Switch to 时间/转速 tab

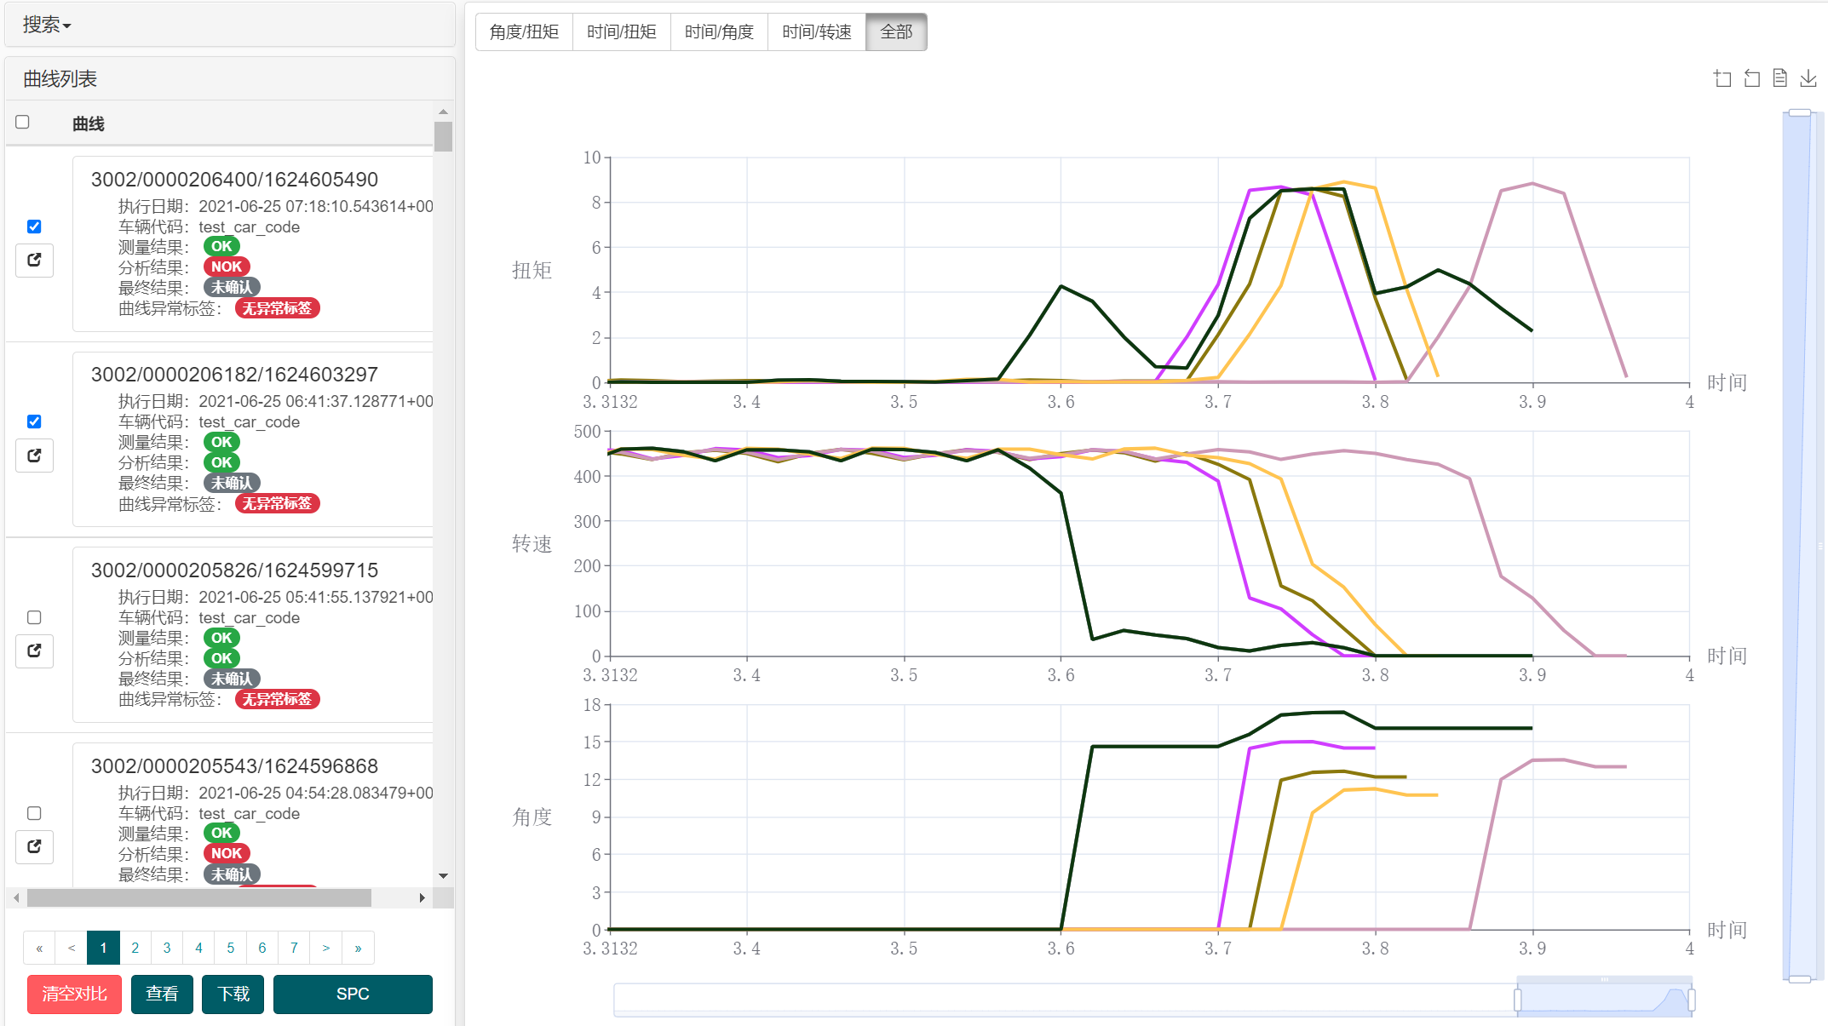click(817, 32)
